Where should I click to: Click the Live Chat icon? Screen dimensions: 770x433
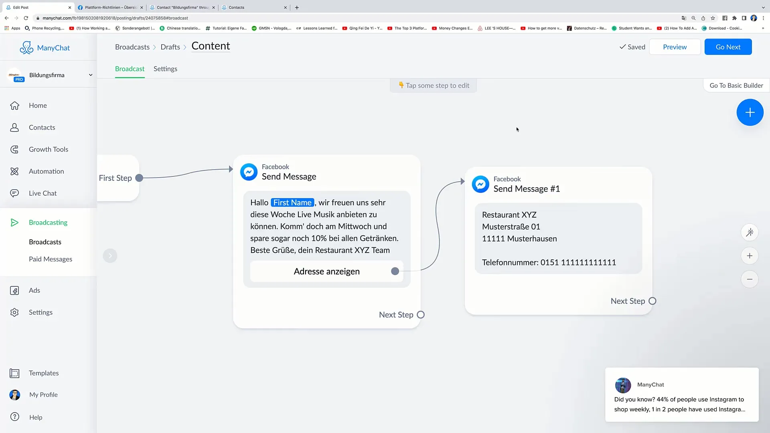14,193
